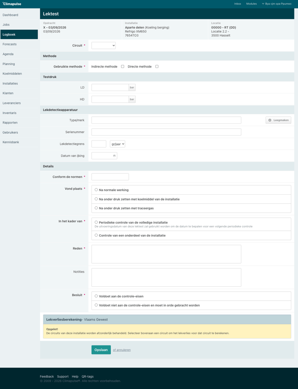
Task: Open Koelmiddelen in sidebar
Action: [x=19, y=74]
